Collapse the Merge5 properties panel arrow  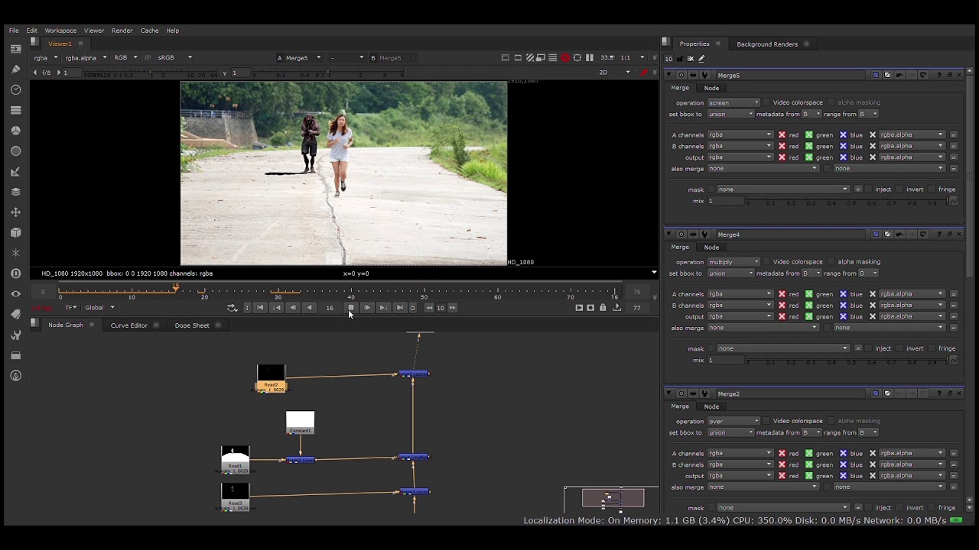pyautogui.click(x=668, y=75)
